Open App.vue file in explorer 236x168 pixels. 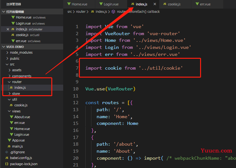coord(32,140)
